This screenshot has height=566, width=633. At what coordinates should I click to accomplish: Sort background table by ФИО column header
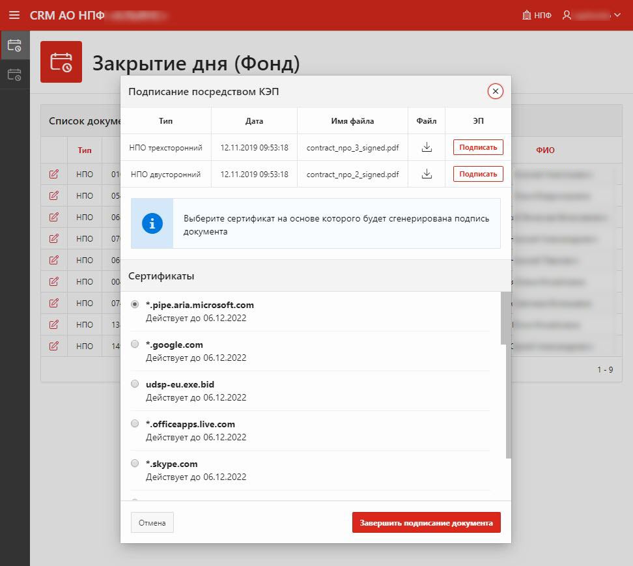[545, 150]
